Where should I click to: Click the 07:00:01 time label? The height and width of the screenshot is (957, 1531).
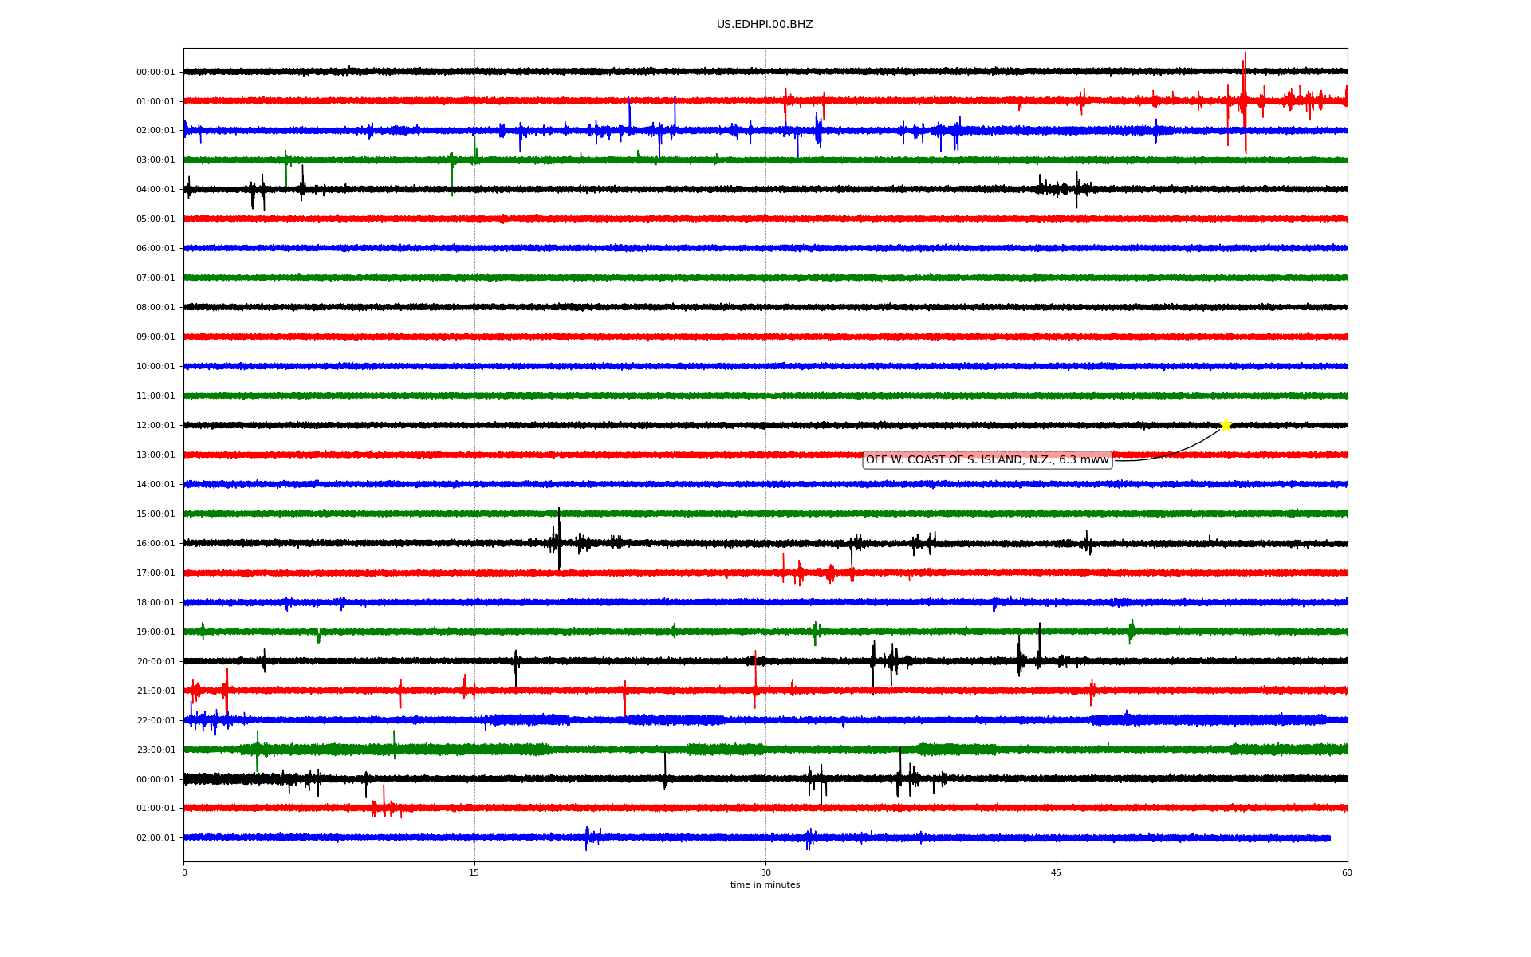[155, 278]
